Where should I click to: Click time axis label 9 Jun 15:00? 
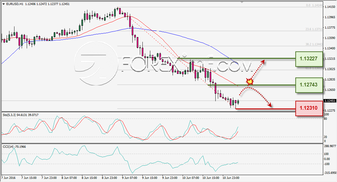coord(150,178)
